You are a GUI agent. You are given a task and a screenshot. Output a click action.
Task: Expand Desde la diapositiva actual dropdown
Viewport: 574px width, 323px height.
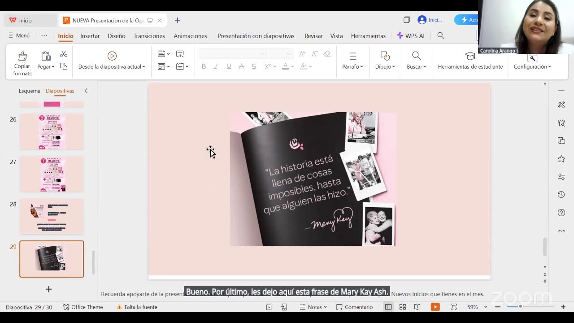(143, 67)
